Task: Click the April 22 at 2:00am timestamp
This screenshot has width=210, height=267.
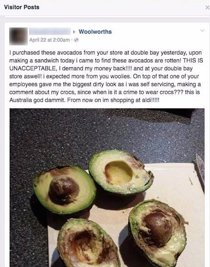Action: coord(49,40)
